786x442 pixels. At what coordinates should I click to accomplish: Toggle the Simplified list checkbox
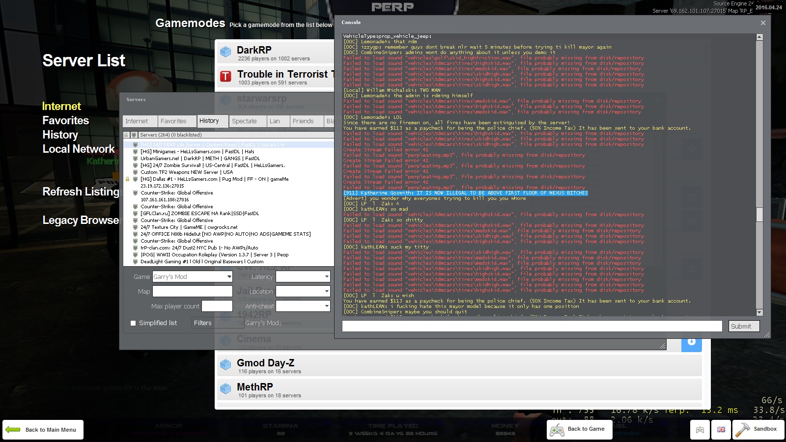[133, 323]
